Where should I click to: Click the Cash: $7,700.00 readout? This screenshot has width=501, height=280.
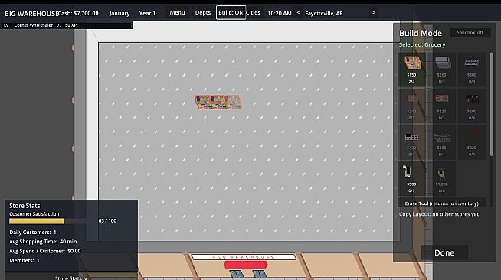(x=78, y=14)
